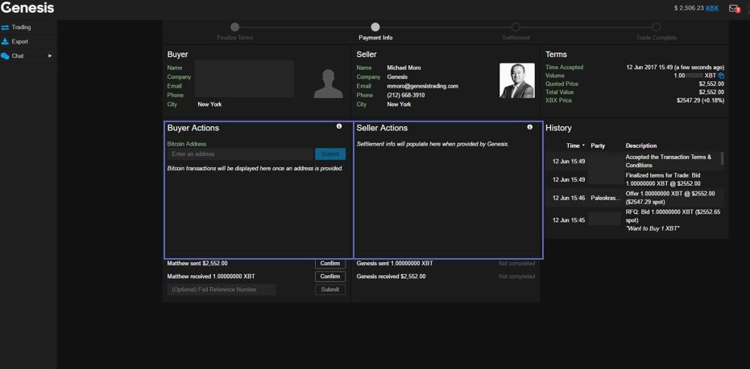
Task: Click the Quoted Price value $2,552.00
Action: click(711, 84)
